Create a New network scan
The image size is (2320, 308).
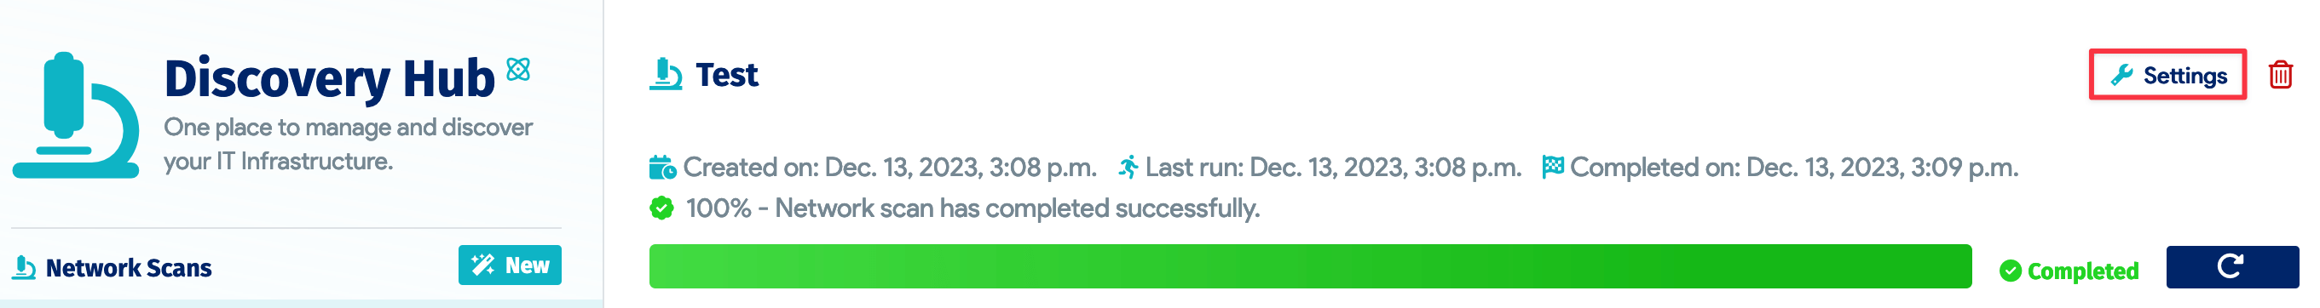point(510,265)
